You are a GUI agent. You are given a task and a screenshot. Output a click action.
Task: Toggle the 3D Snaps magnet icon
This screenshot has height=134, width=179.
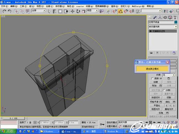(115, 11)
